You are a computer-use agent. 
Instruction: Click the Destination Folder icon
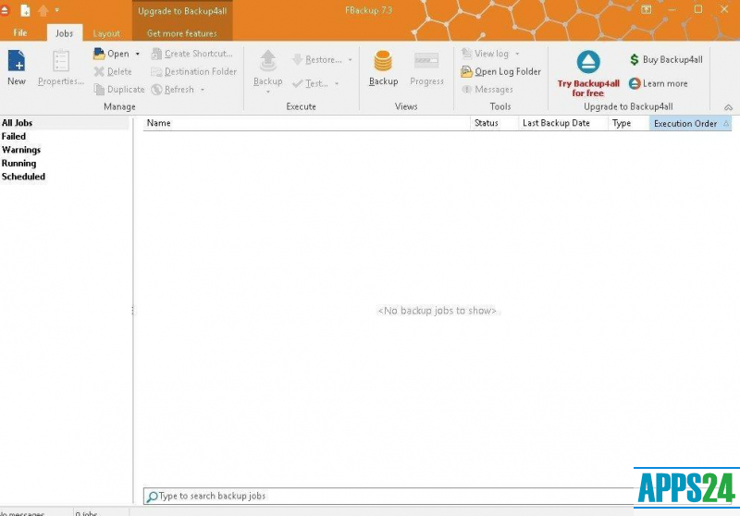[x=156, y=72]
